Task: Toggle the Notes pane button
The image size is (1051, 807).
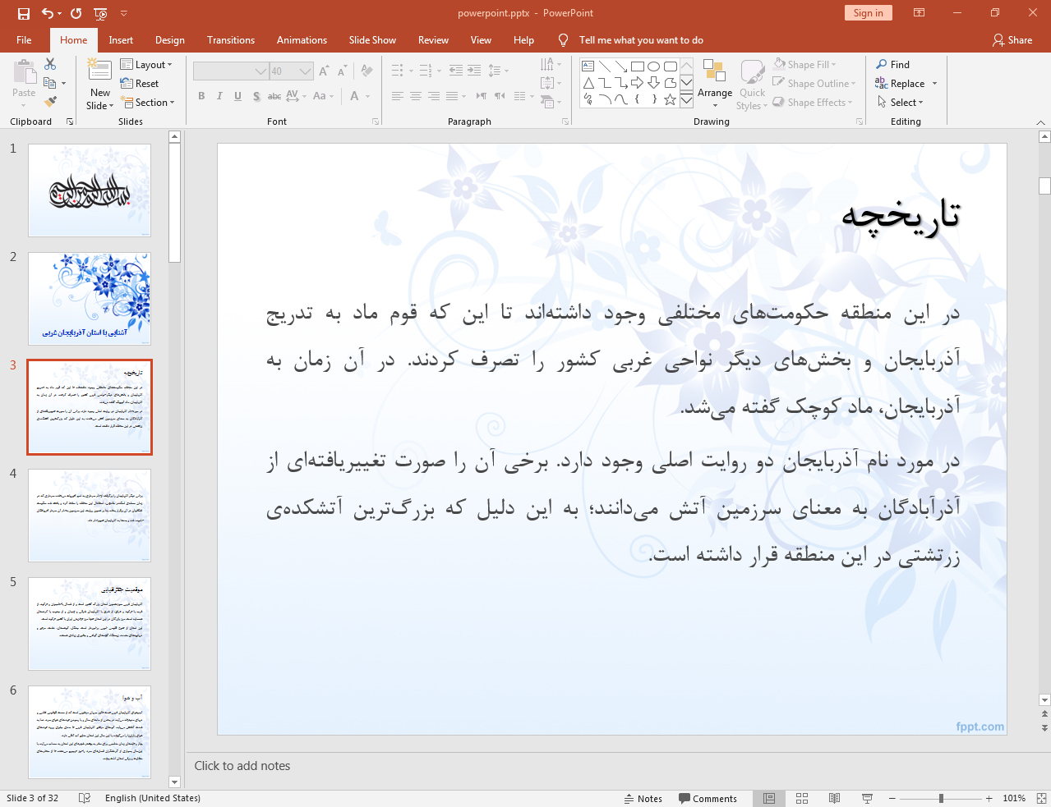Action: 643,798
